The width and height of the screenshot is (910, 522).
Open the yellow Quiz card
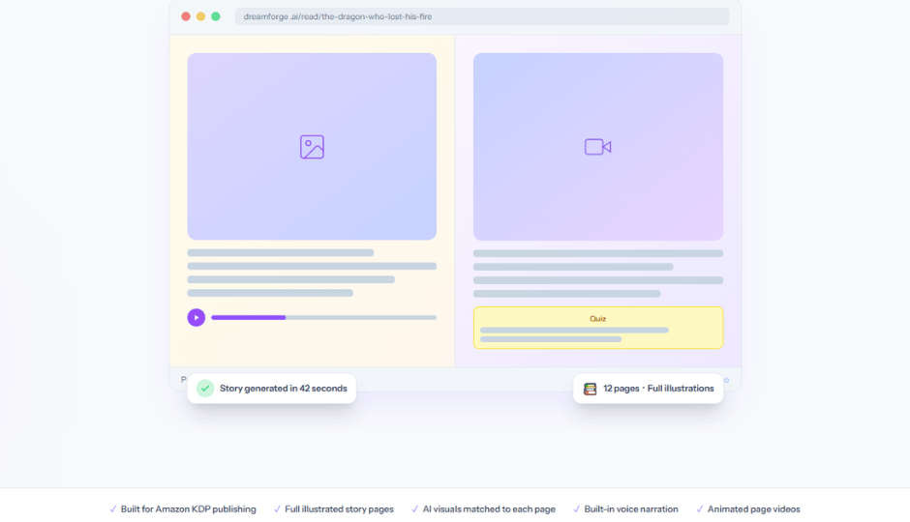(597, 328)
